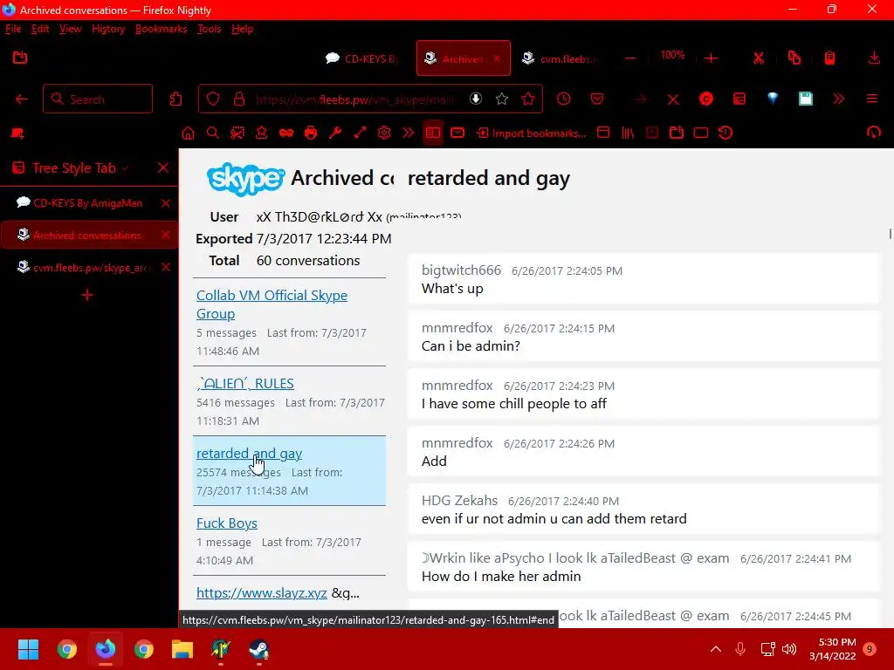Take a screenshot with the scissors-frame icon
Viewport: 894px width, 670px height.
(x=237, y=133)
